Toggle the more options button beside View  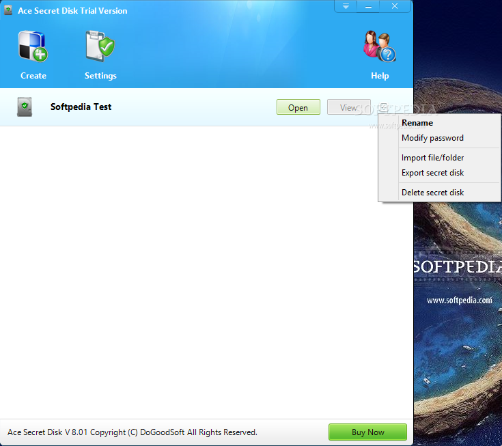coord(384,107)
